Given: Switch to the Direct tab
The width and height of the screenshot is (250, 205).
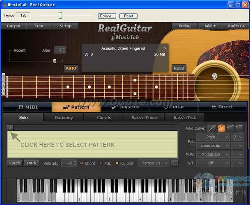Looking at the screenshot, I should [222, 107].
